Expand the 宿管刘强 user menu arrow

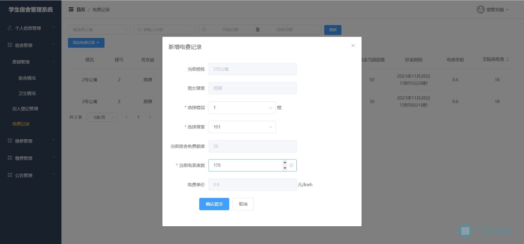(508, 9)
